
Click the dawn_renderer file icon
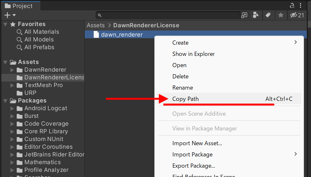[x=96, y=35]
